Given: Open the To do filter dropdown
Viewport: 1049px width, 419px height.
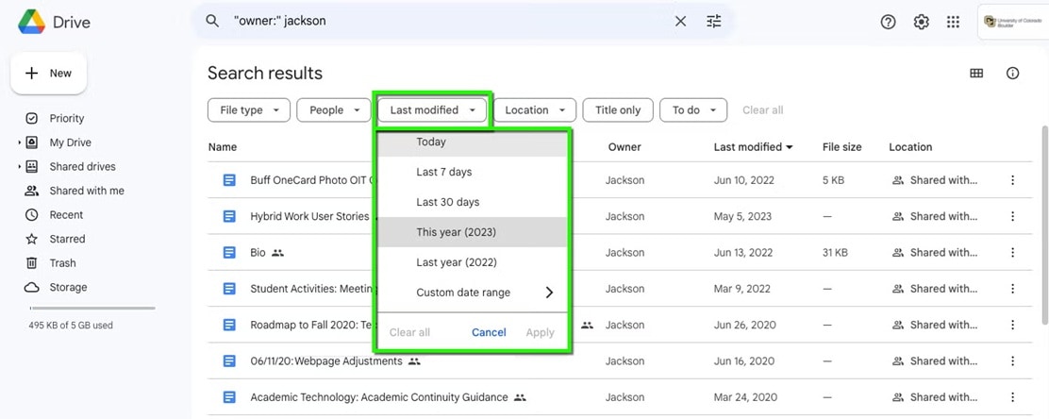Looking at the screenshot, I should (x=693, y=110).
